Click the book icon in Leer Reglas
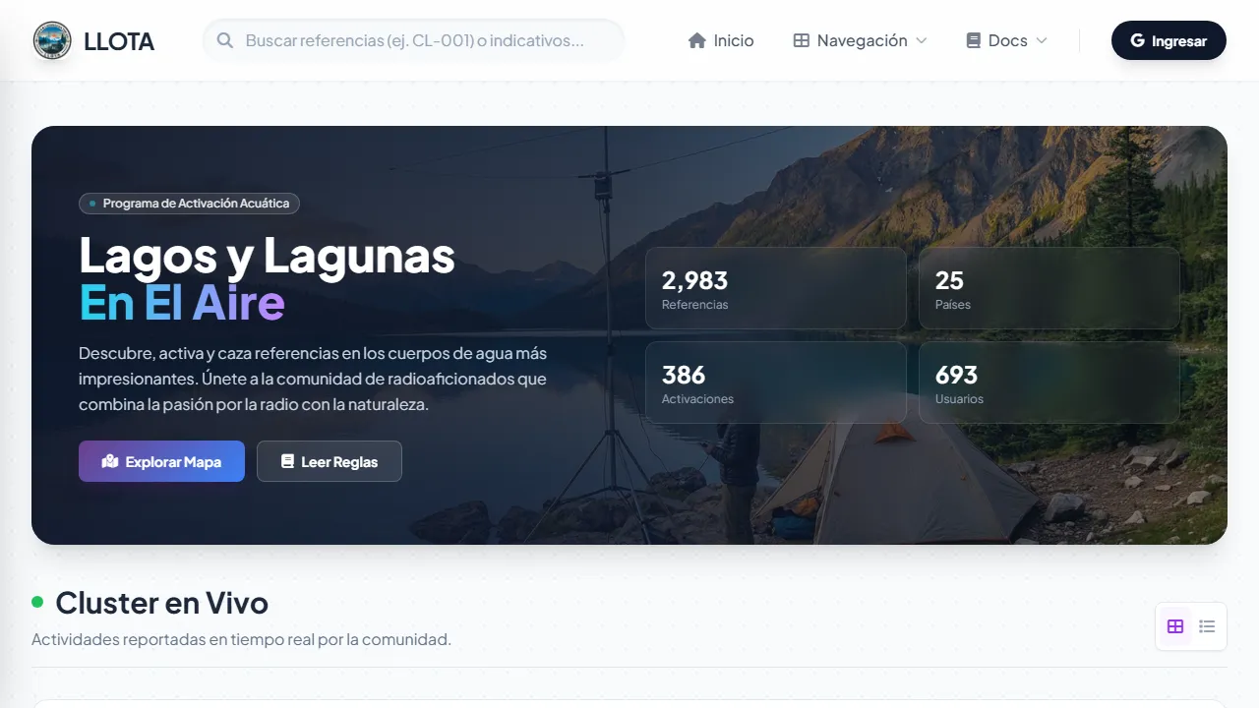 pyautogui.click(x=287, y=461)
